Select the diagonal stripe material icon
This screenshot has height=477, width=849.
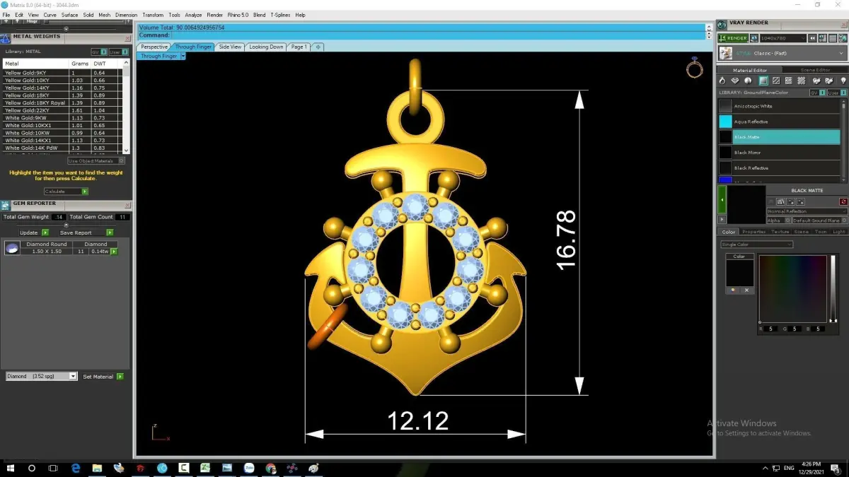[x=776, y=81]
